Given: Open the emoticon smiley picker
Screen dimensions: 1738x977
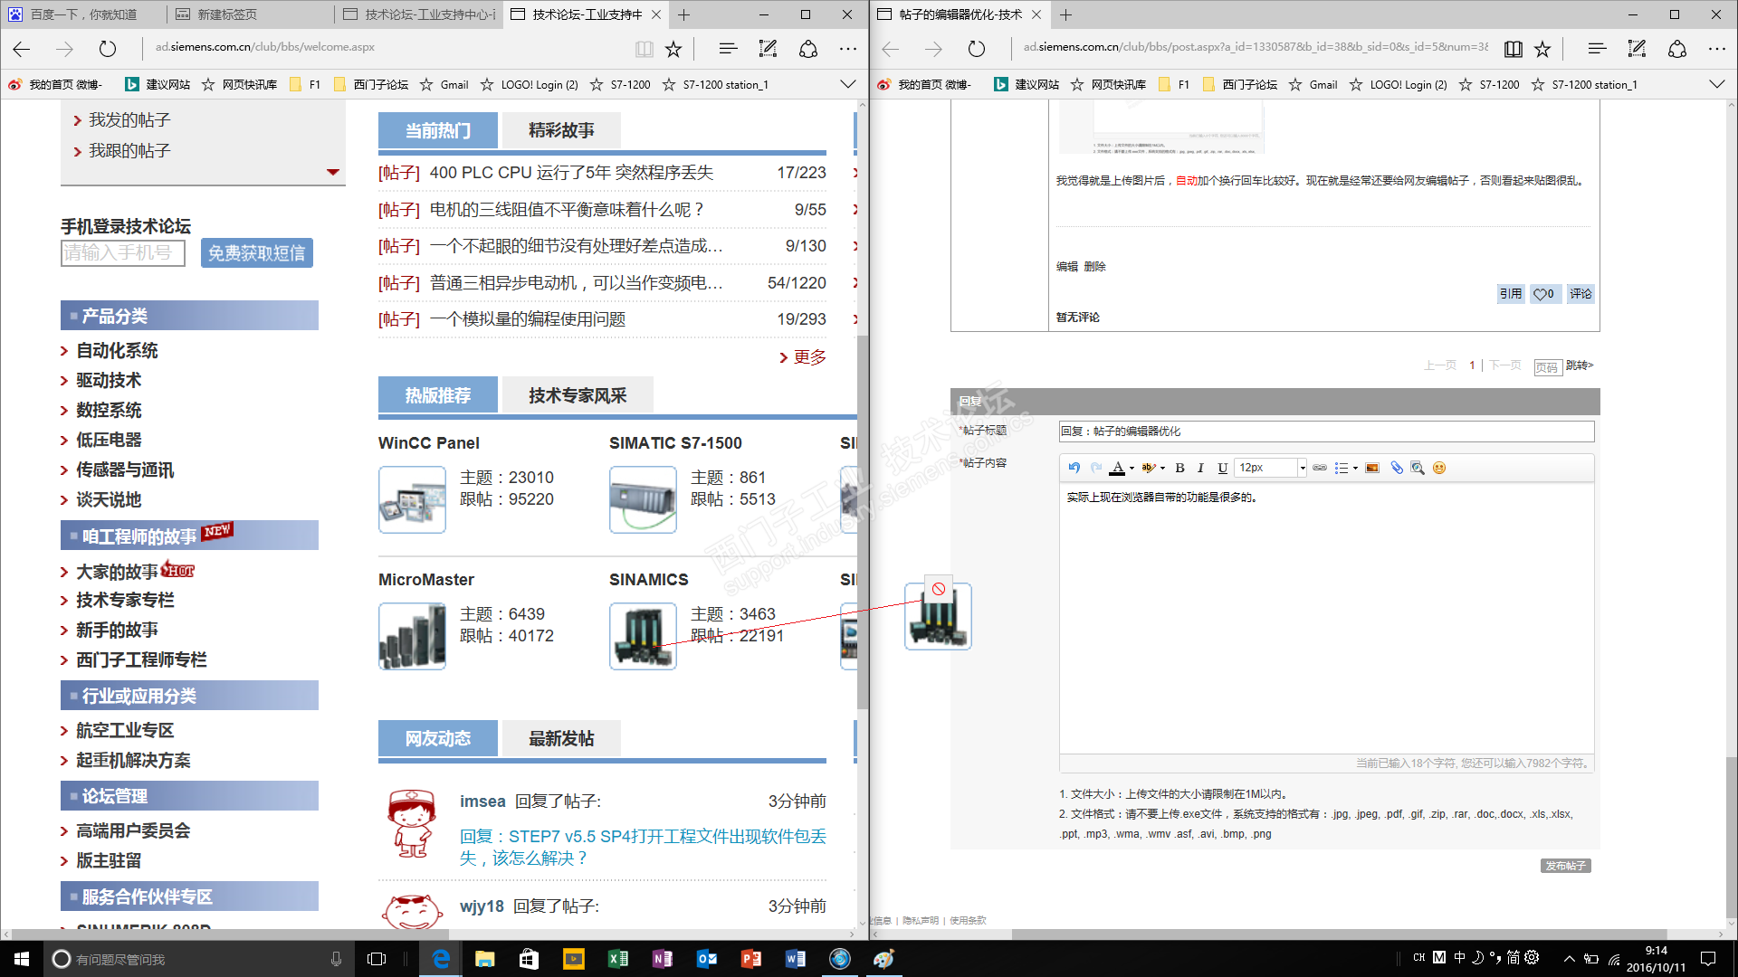Looking at the screenshot, I should click(1439, 468).
